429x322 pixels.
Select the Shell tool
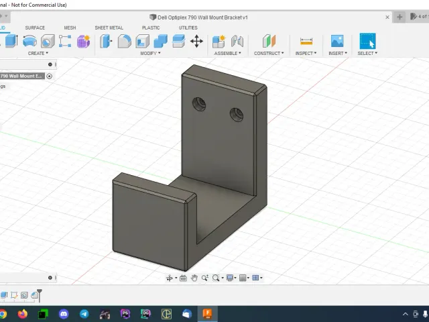point(143,42)
